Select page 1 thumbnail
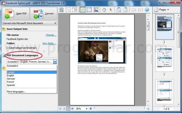Viewport: 182px width, 113px height. pos(165,27)
